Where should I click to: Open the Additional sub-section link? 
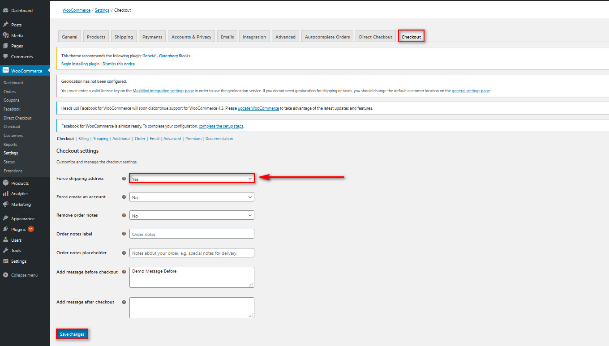pyautogui.click(x=121, y=139)
